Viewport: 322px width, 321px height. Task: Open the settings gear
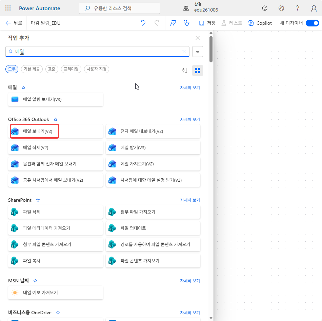coord(281,8)
